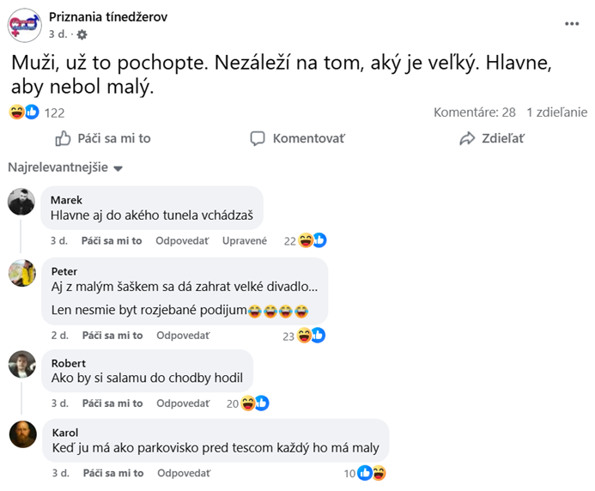Click Karol's profile avatar

pos(21,434)
